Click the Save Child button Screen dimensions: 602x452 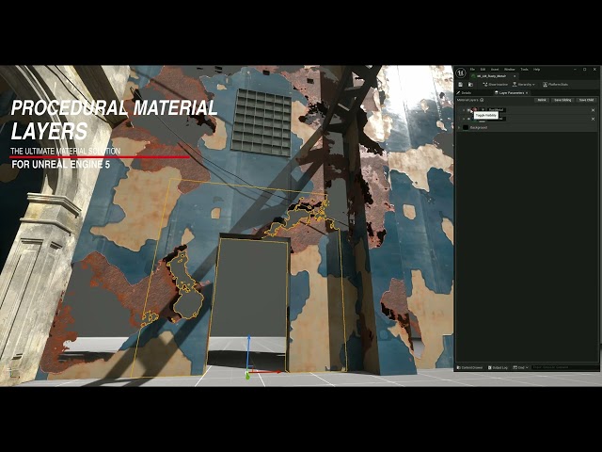point(586,100)
